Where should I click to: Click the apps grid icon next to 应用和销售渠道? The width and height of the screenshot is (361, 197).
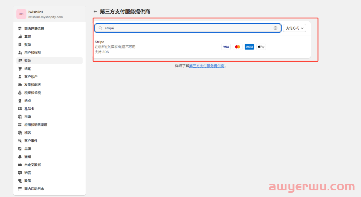(20, 125)
